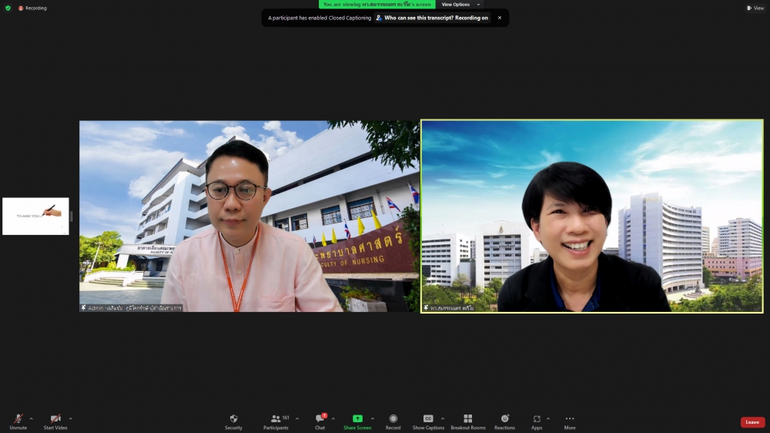Open the Chat panel

coord(320,420)
